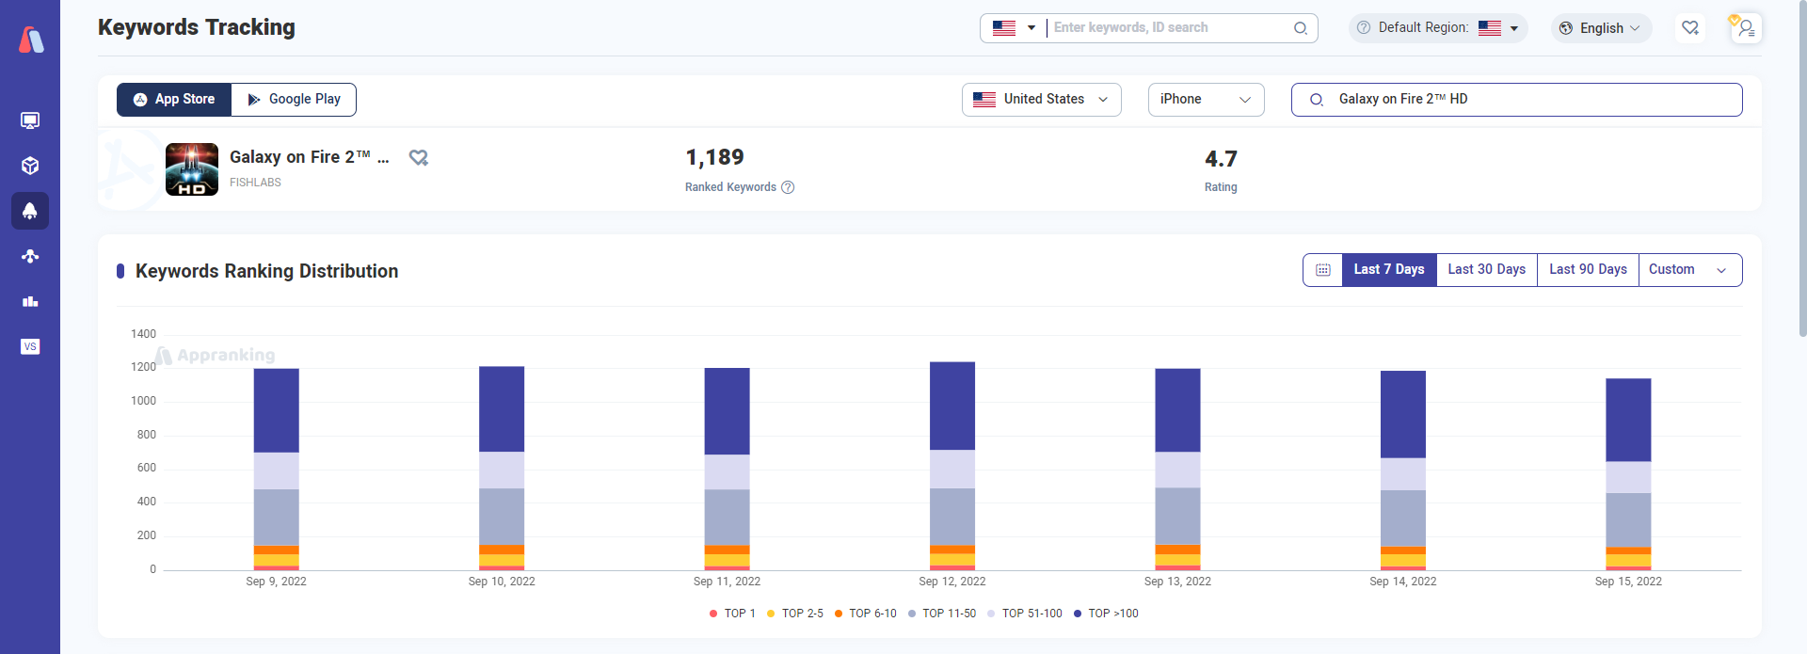Click the Galaxy on Fire 2 app thumbnail
This screenshot has width=1807, height=654.
pyautogui.click(x=192, y=169)
